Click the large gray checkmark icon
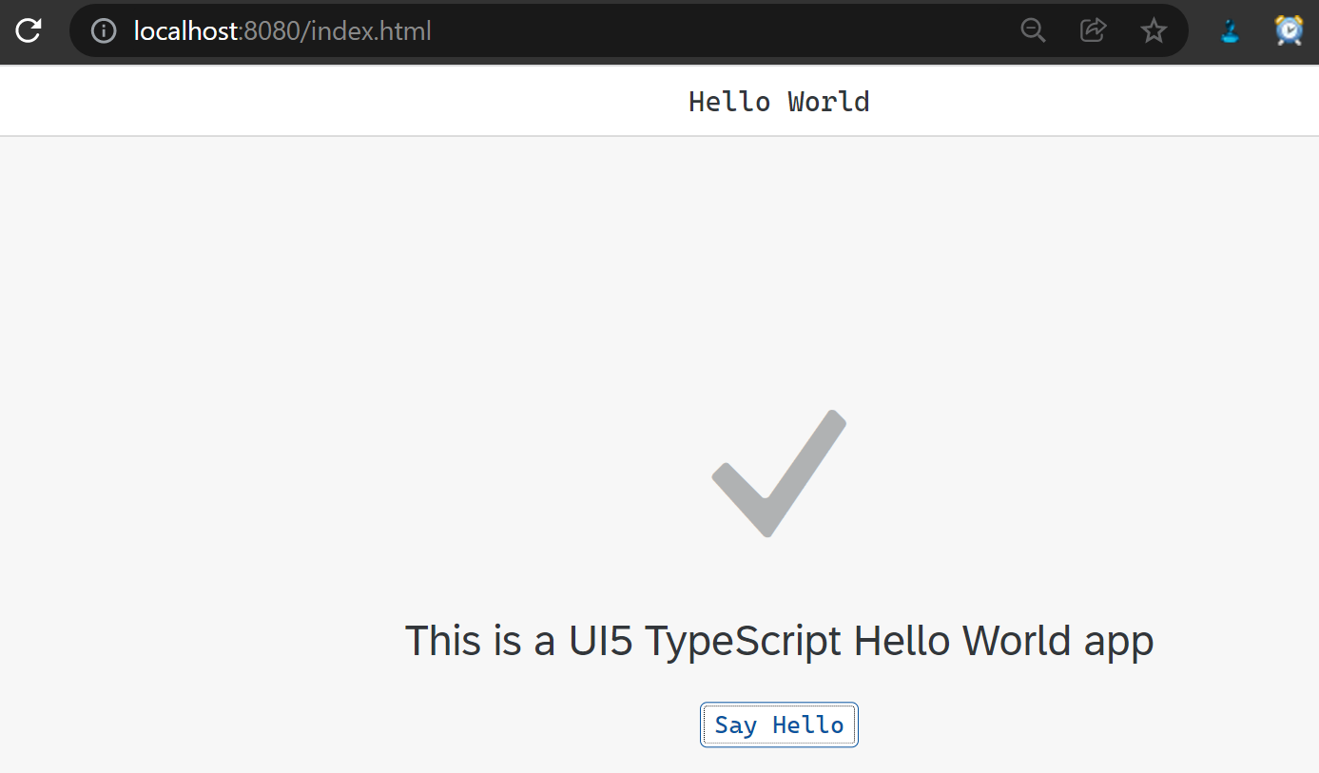This screenshot has height=773, width=1319. [779, 473]
